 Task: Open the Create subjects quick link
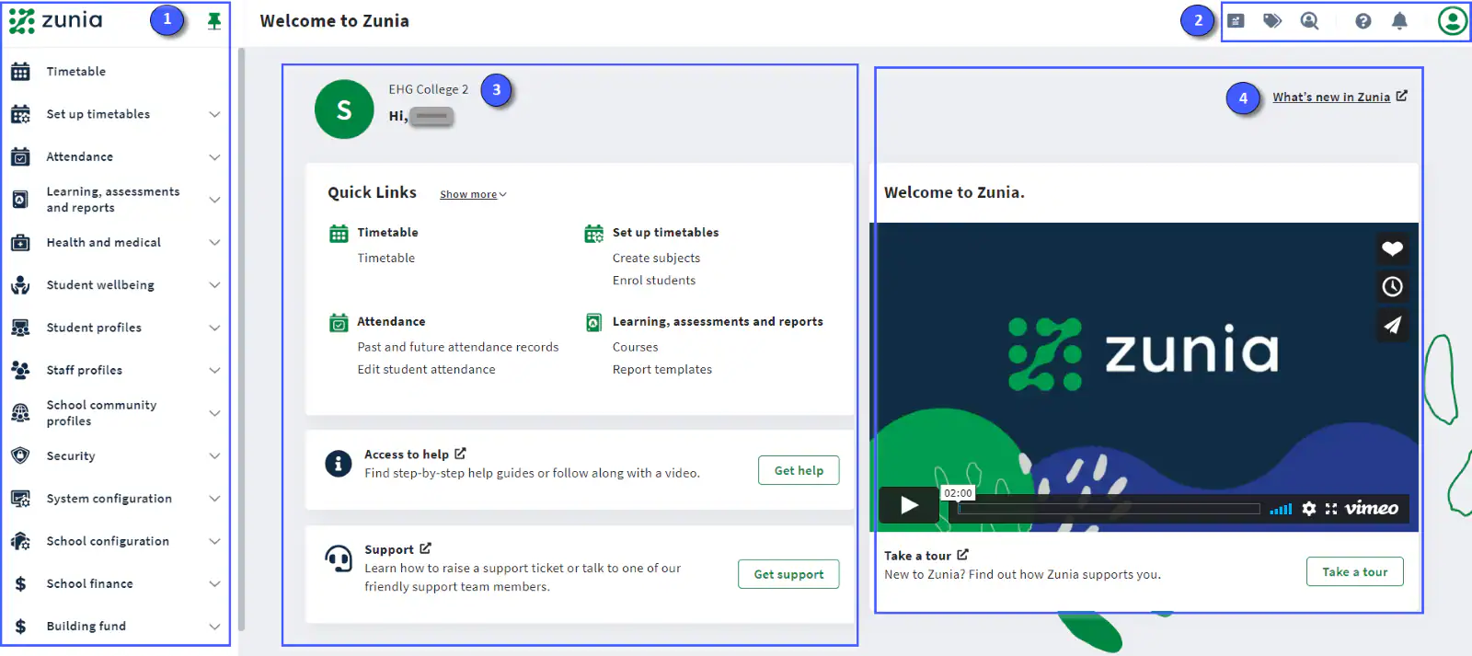click(x=656, y=259)
